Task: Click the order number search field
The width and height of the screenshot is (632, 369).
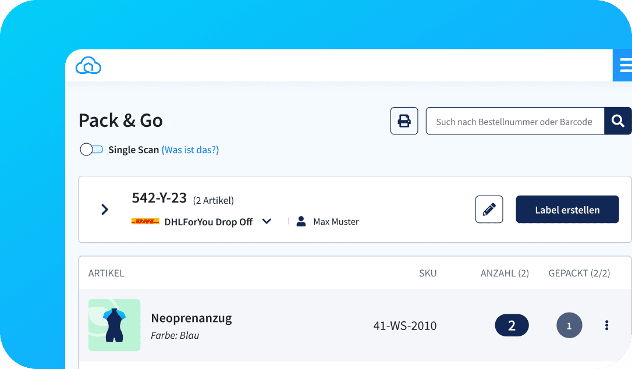Action: pos(514,122)
